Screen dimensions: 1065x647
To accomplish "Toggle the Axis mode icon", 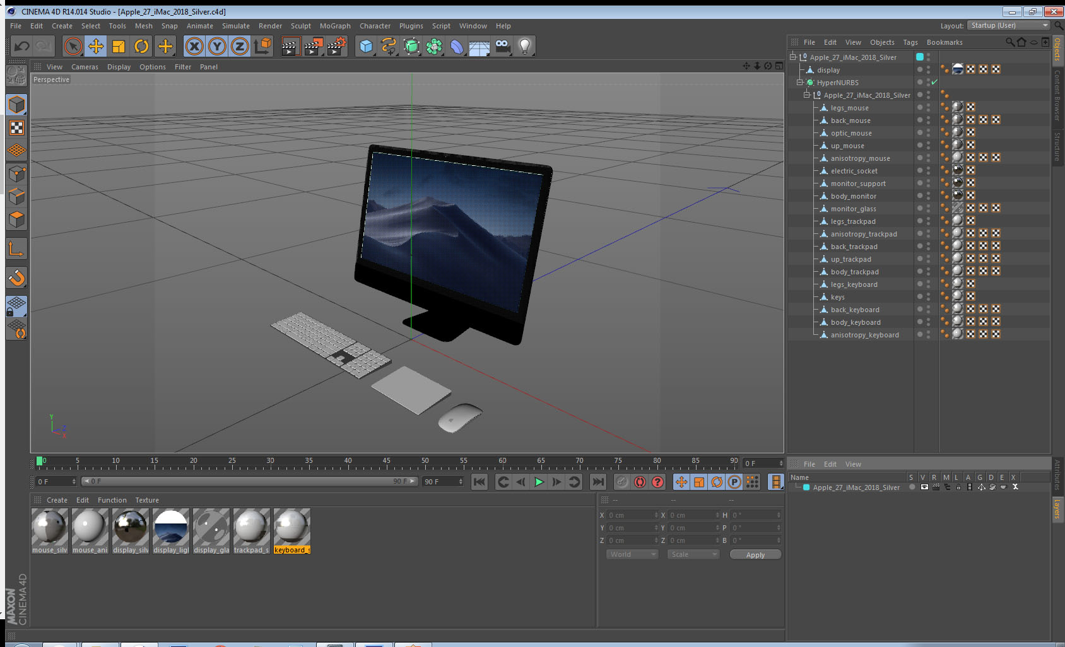I will point(16,249).
